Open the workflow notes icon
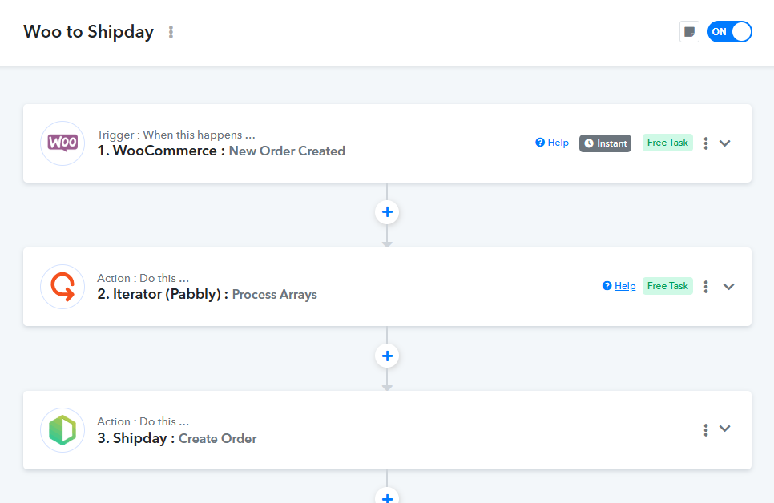Viewport: 774px width, 503px height. [x=689, y=32]
